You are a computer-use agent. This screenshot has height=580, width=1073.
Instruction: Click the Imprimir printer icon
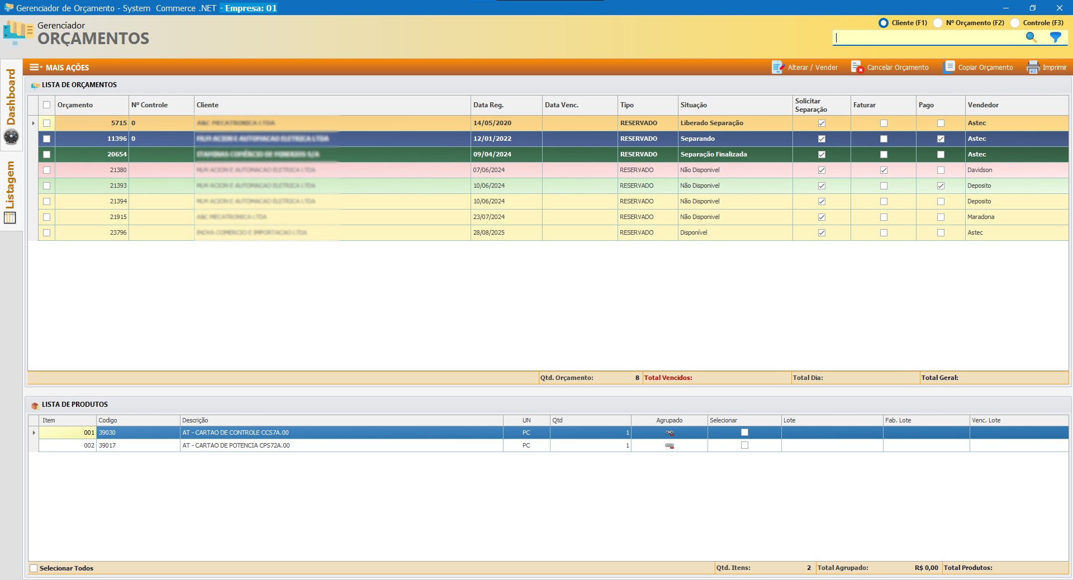point(1033,68)
